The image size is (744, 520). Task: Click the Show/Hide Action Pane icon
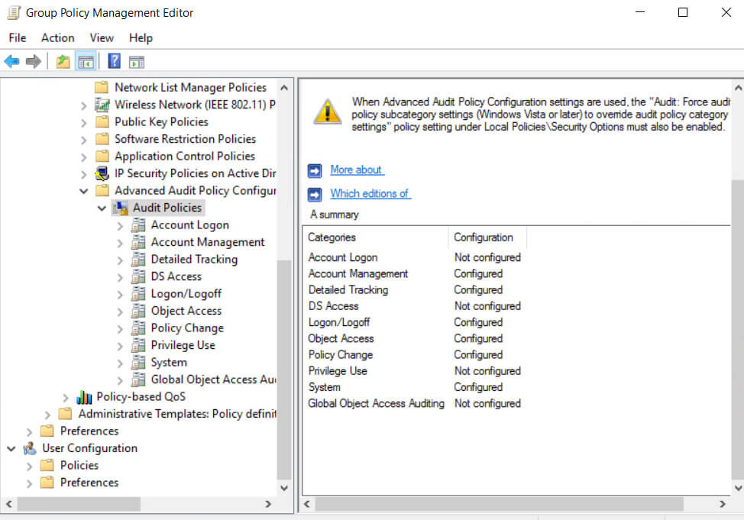[137, 62]
